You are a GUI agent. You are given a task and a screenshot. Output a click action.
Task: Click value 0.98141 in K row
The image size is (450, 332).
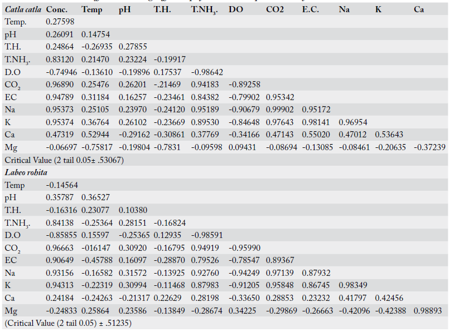pos(316,122)
